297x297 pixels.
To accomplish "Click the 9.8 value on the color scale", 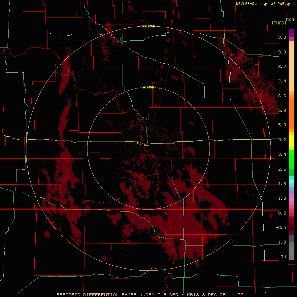I will point(282,37).
